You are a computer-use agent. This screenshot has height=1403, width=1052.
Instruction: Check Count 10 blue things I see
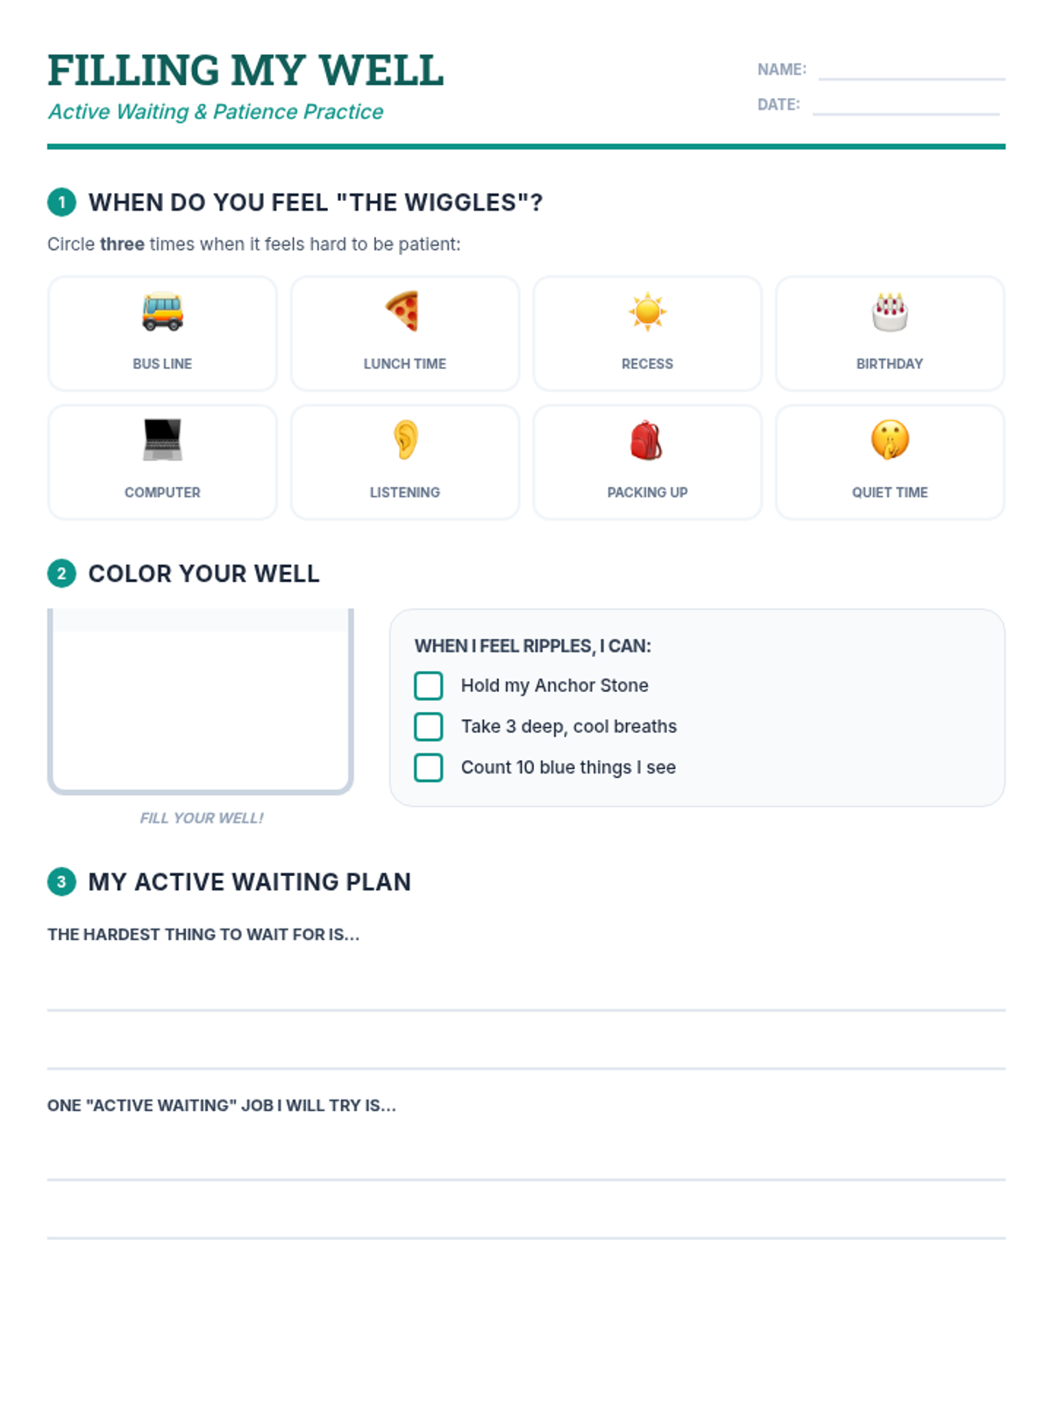point(429,767)
